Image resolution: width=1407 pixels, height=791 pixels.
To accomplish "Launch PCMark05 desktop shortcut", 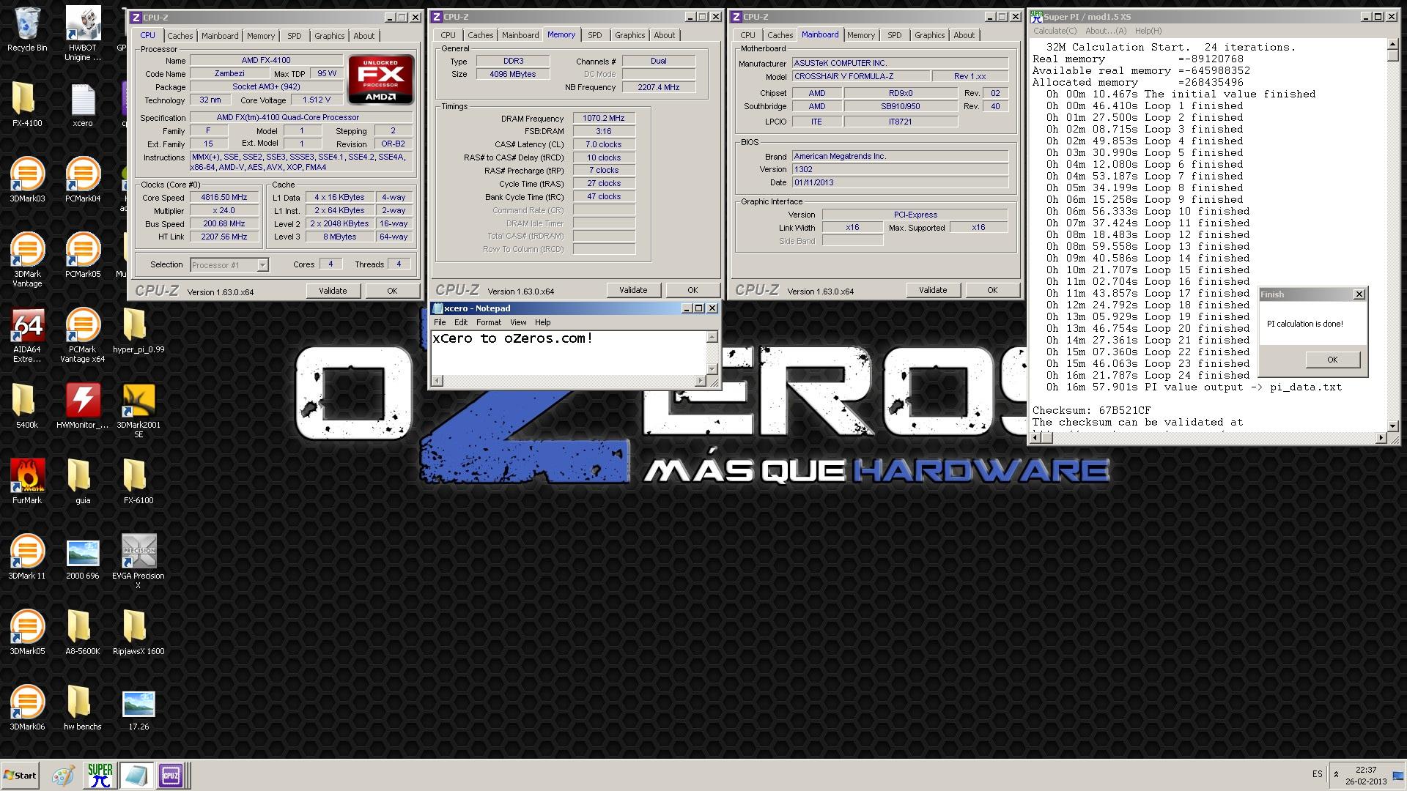I will click(83, 256).
